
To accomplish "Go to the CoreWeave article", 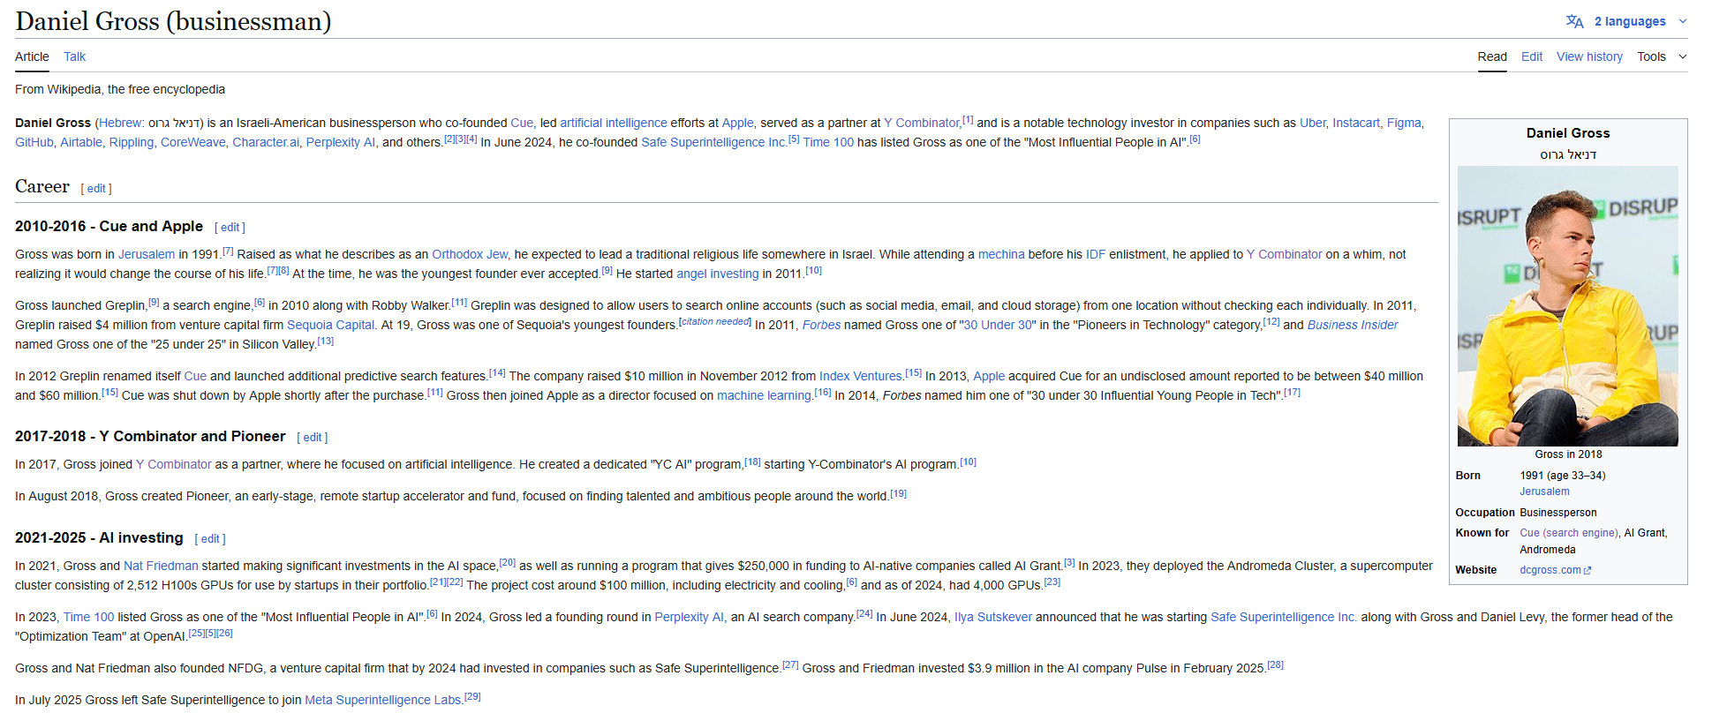I will [x=192, y=142].
